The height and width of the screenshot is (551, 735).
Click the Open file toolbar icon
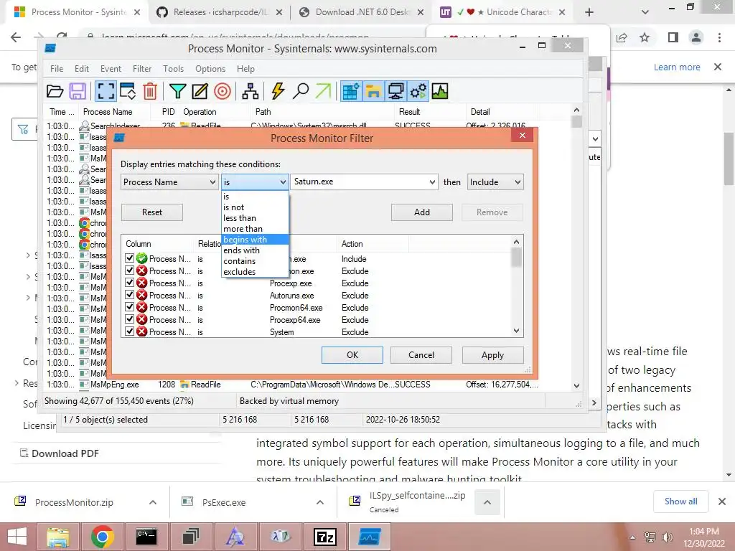[55, 91]
